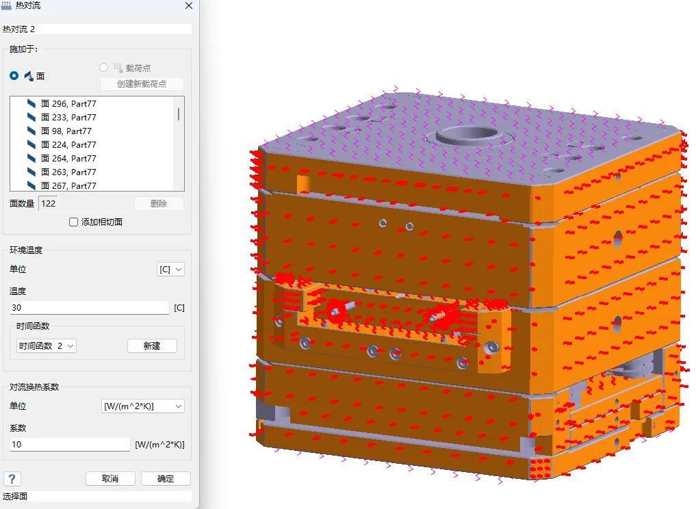Select face entry 面 98, Part77
696x509 pixels.
66,131
